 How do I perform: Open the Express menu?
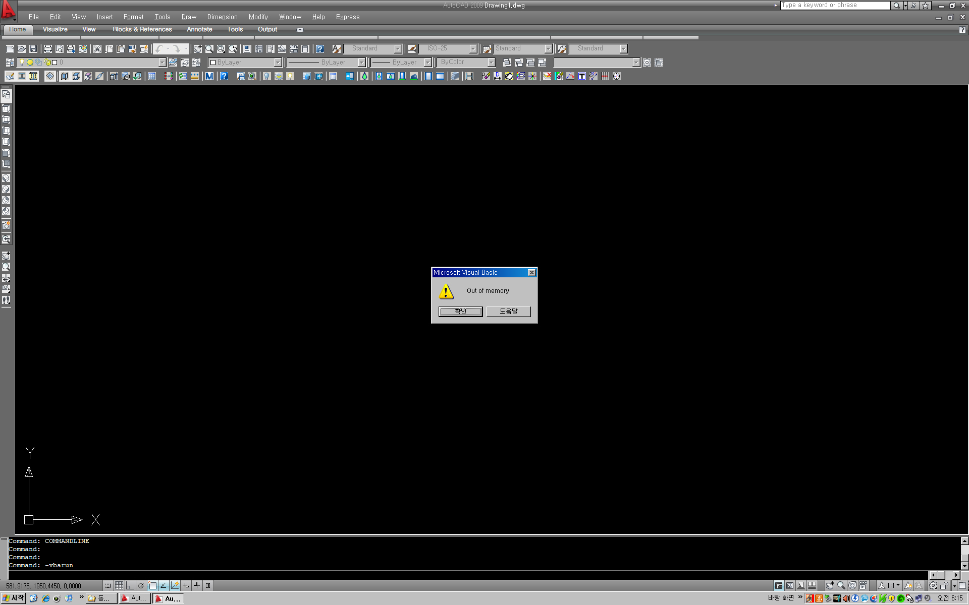pyautogui.click(x=348, y=17)
